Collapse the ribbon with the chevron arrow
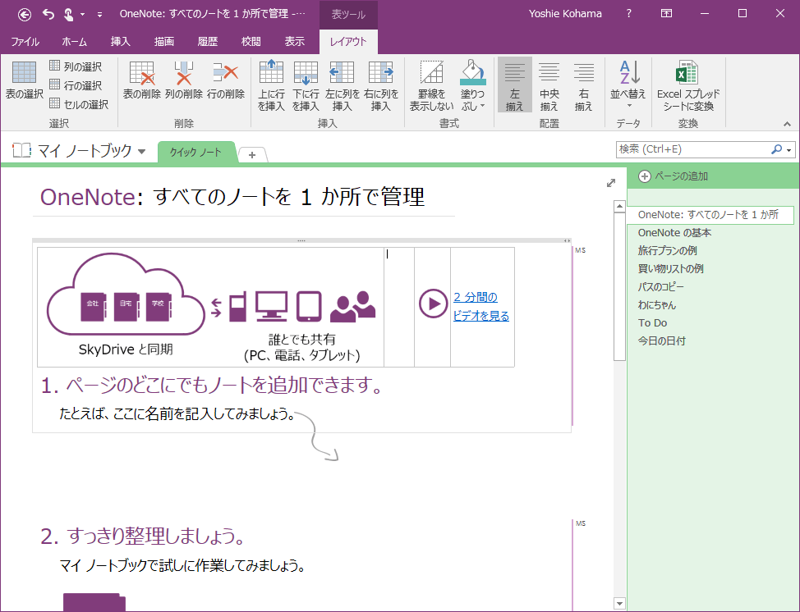This screenshot has height=612, width=800. tap(786, 124)
